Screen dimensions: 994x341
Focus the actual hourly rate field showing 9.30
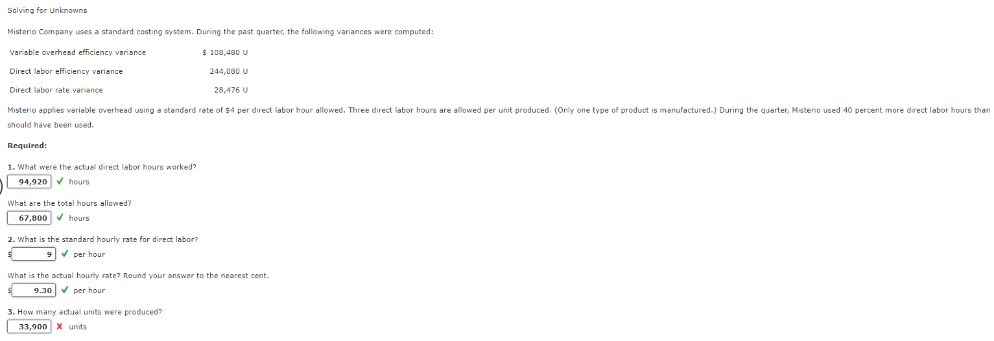pyautogui.click(x=34, y=291)
